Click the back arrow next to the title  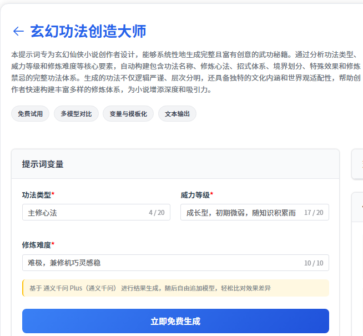(18, 31)
